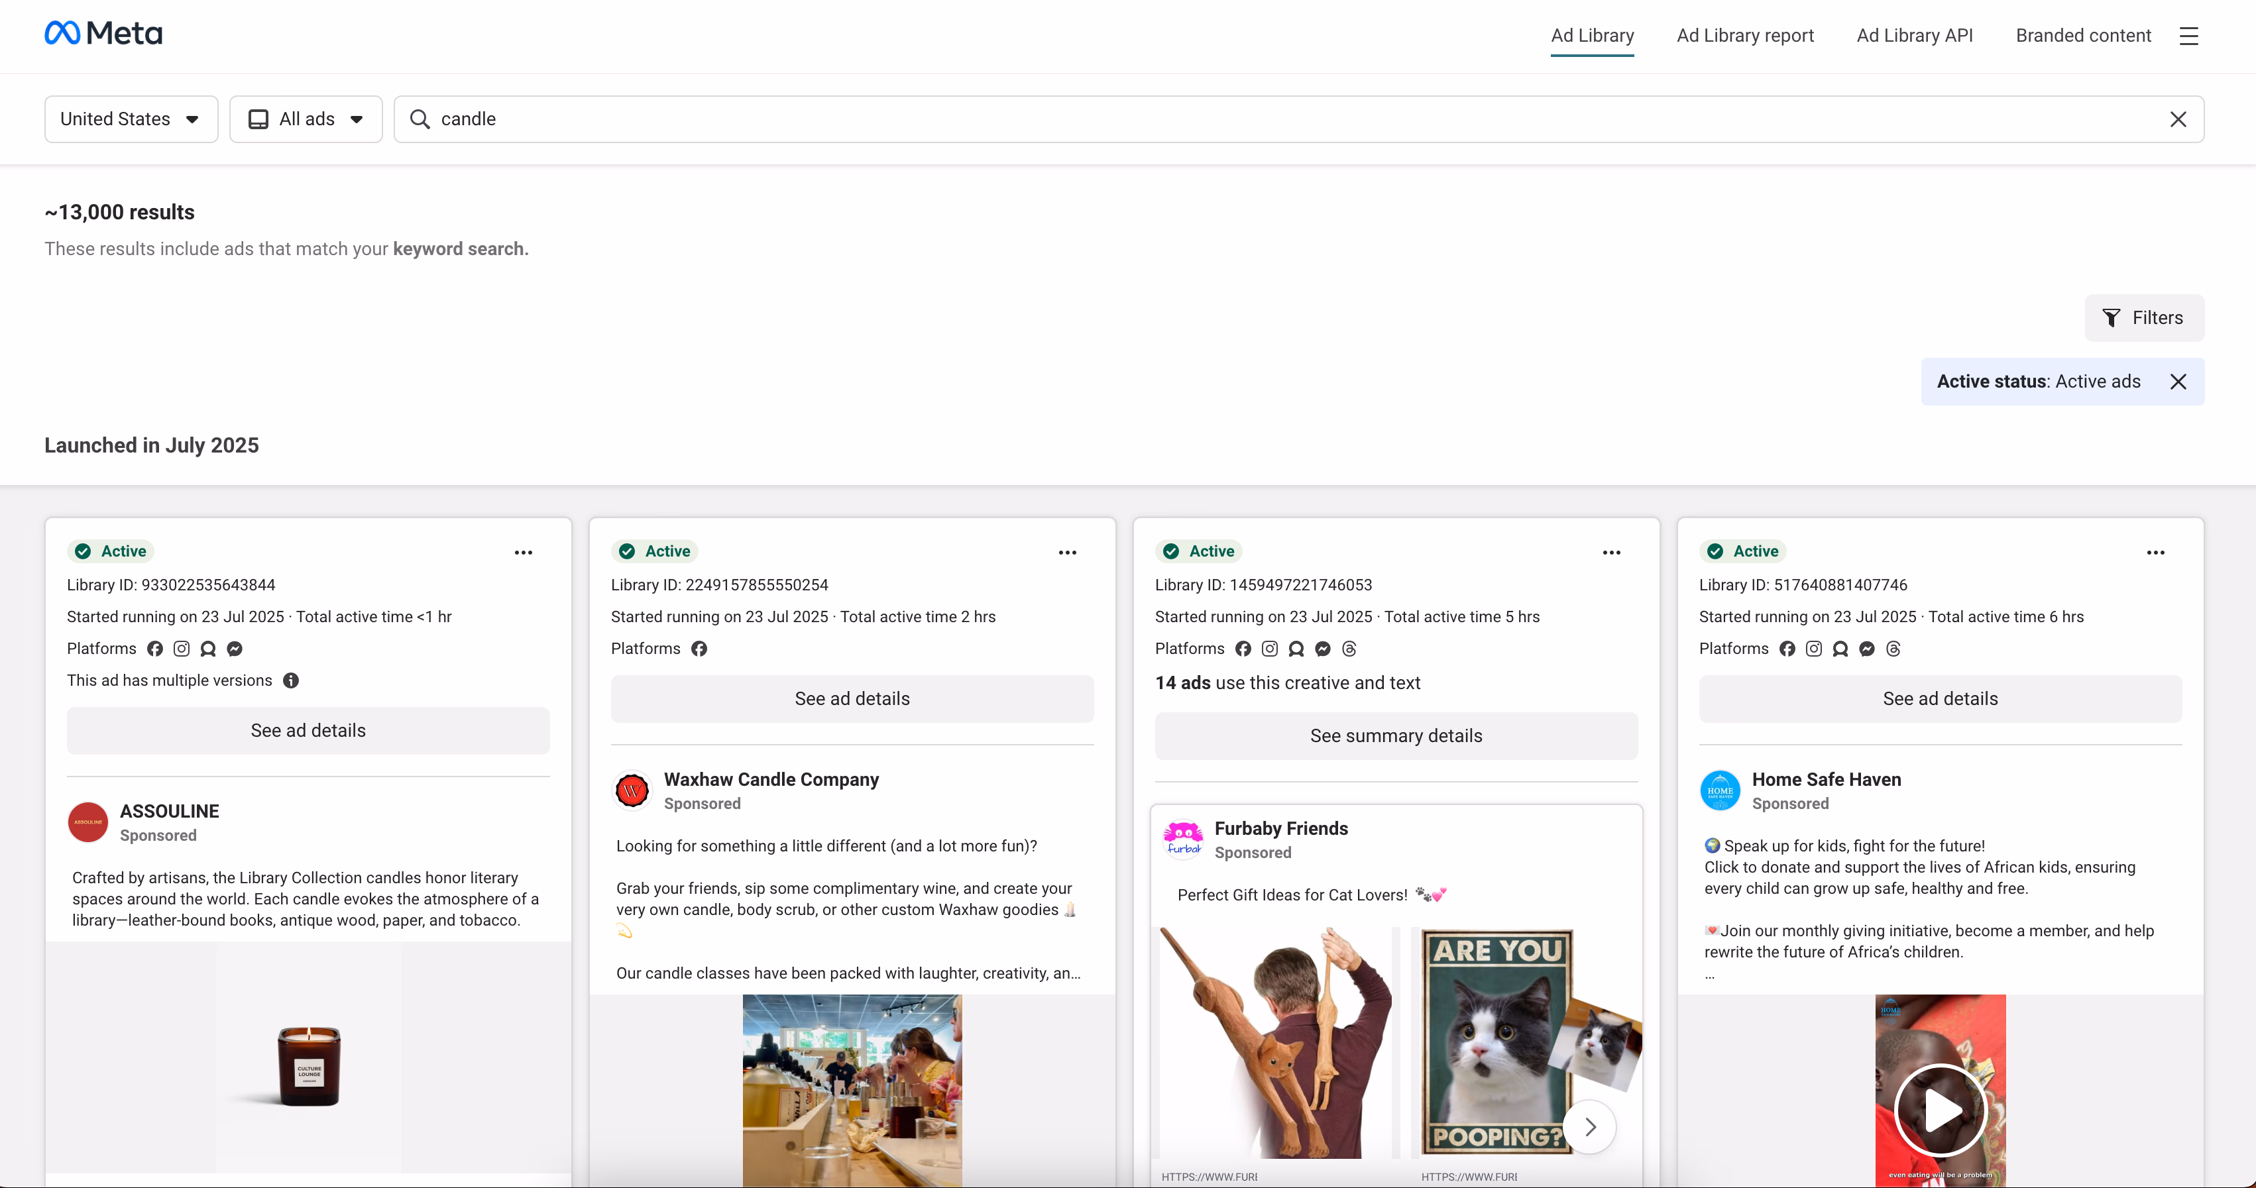2256x1188 pixels.
Task: See ad details for Waxhaw Candle ad
Action: coord(852,698)
